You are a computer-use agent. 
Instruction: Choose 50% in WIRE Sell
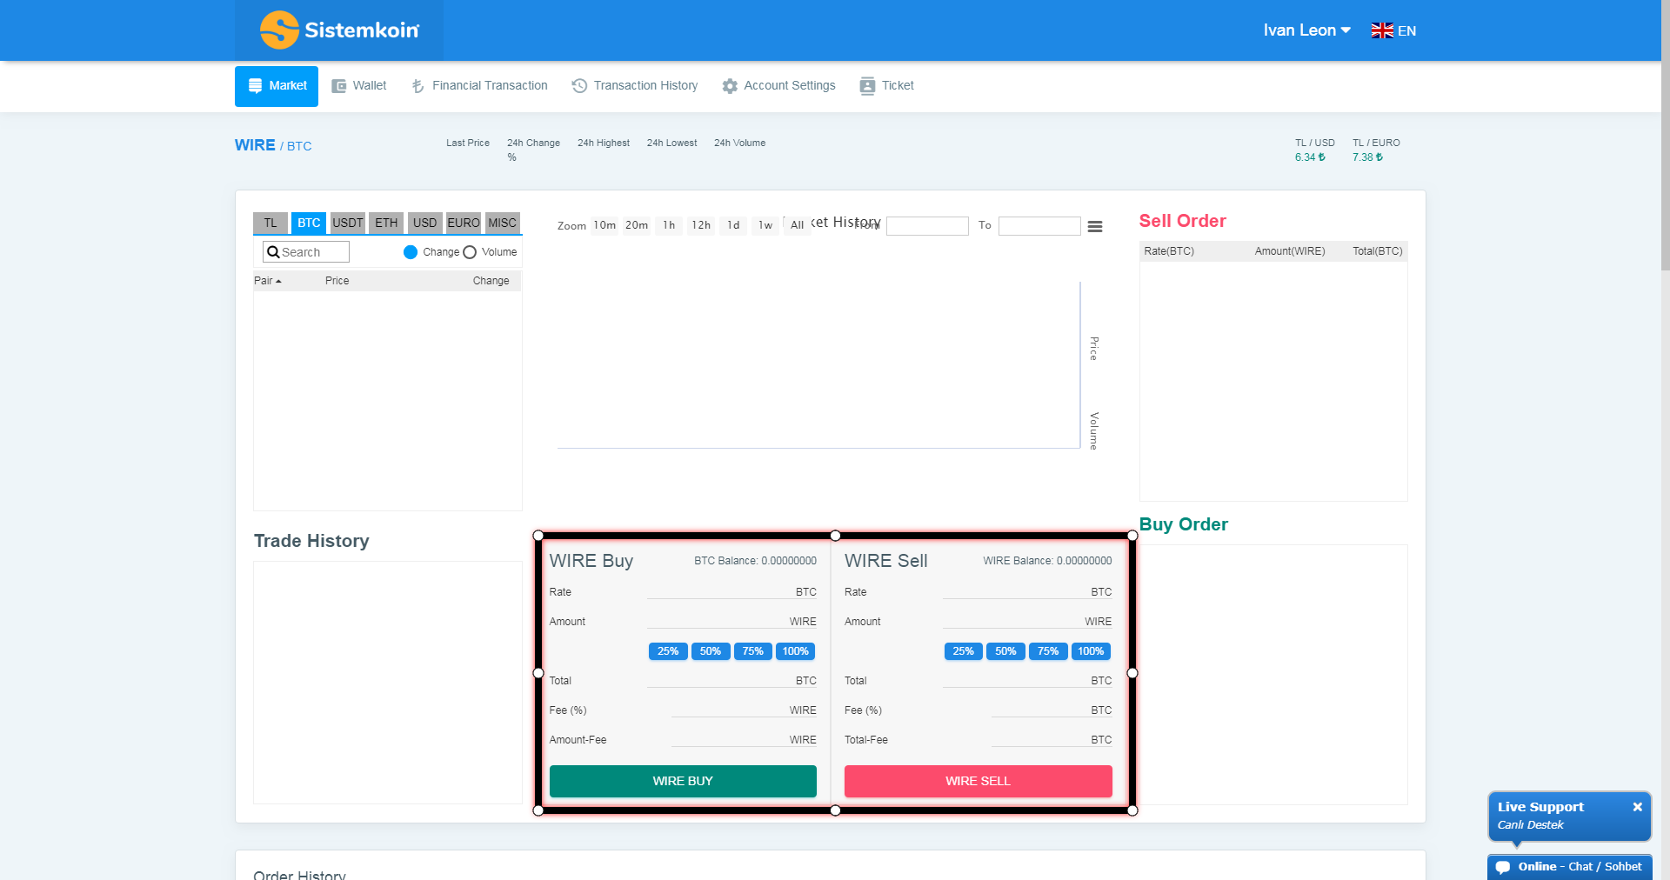(1006, 651)
